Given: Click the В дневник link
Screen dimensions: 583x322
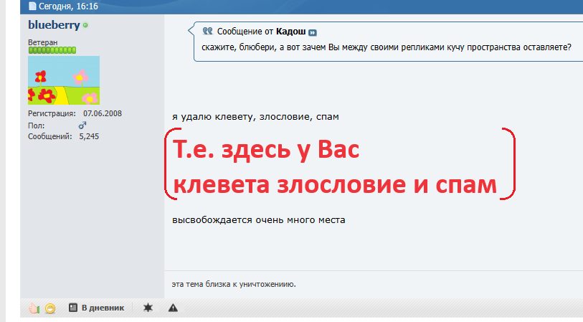Looking at the screenshot, I should pos(103,308).
